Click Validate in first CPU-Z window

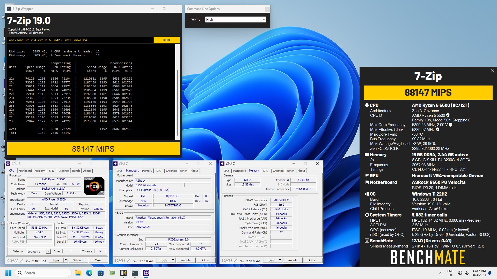(x=78, y=260)
